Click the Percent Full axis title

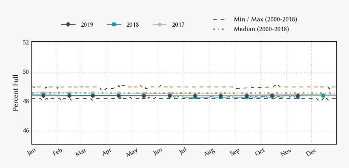point(15,93)
